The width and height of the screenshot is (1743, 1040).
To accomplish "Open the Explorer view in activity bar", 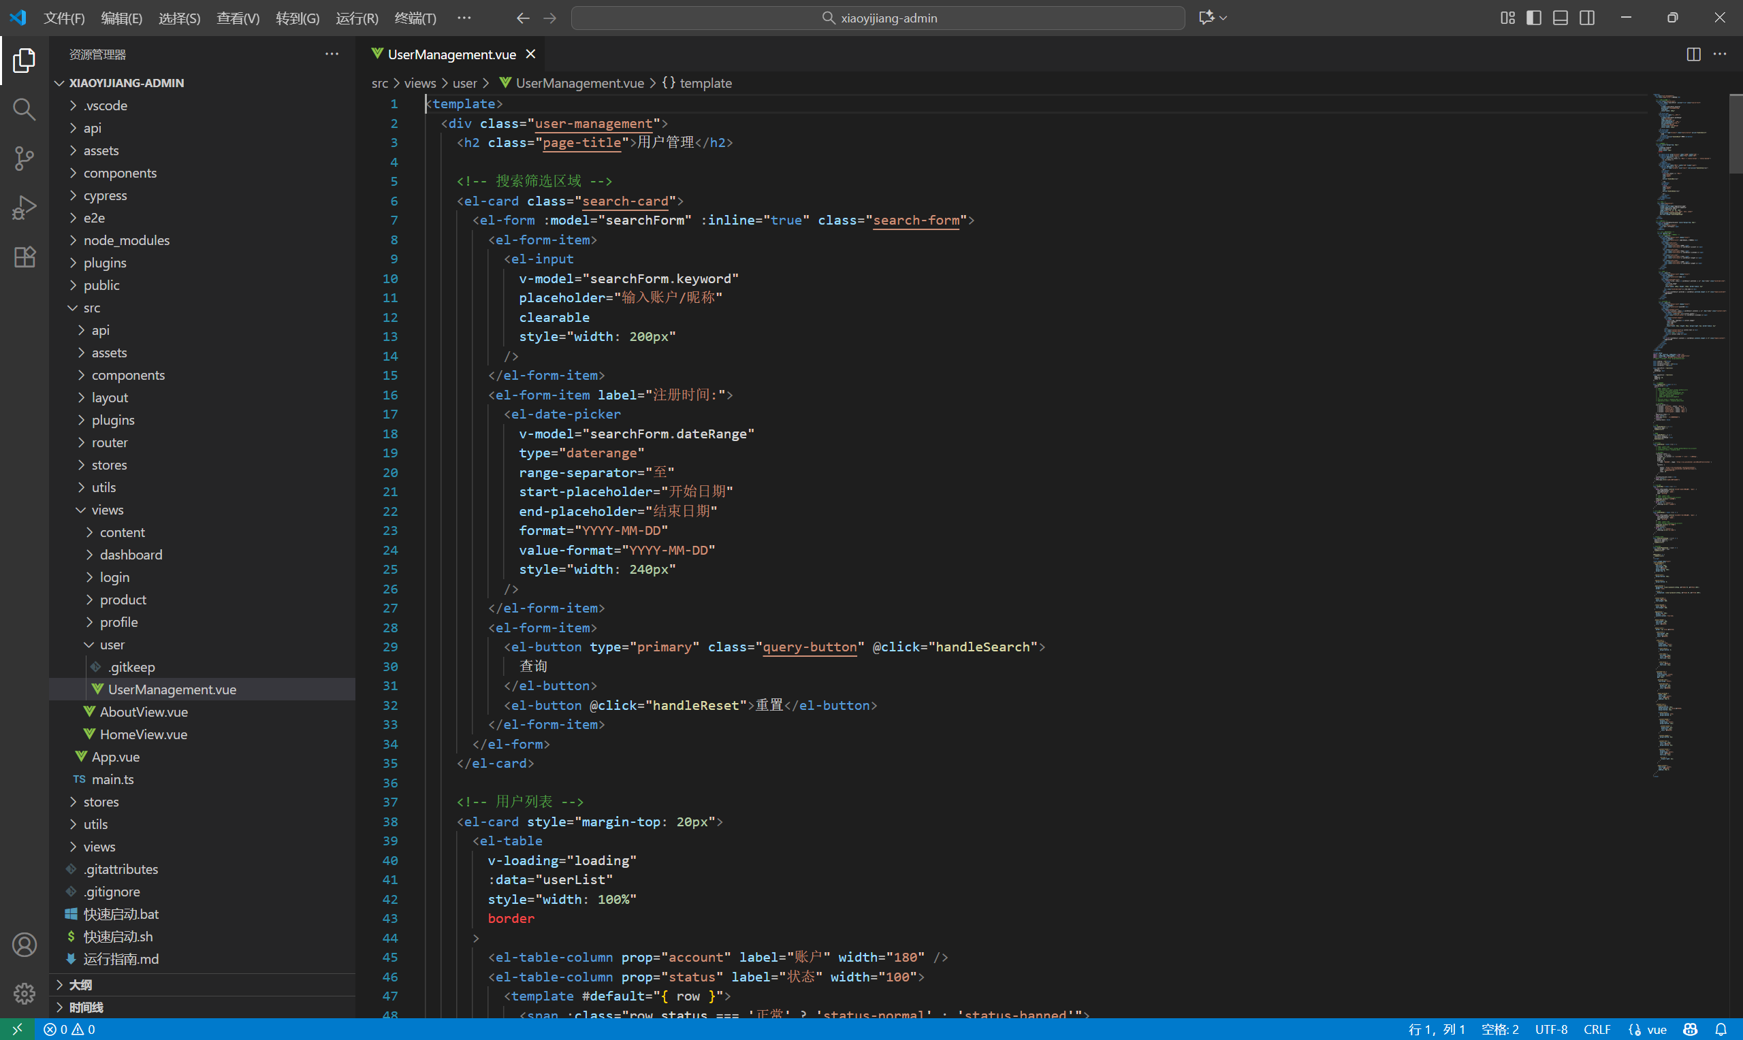I will click(24, 61).
